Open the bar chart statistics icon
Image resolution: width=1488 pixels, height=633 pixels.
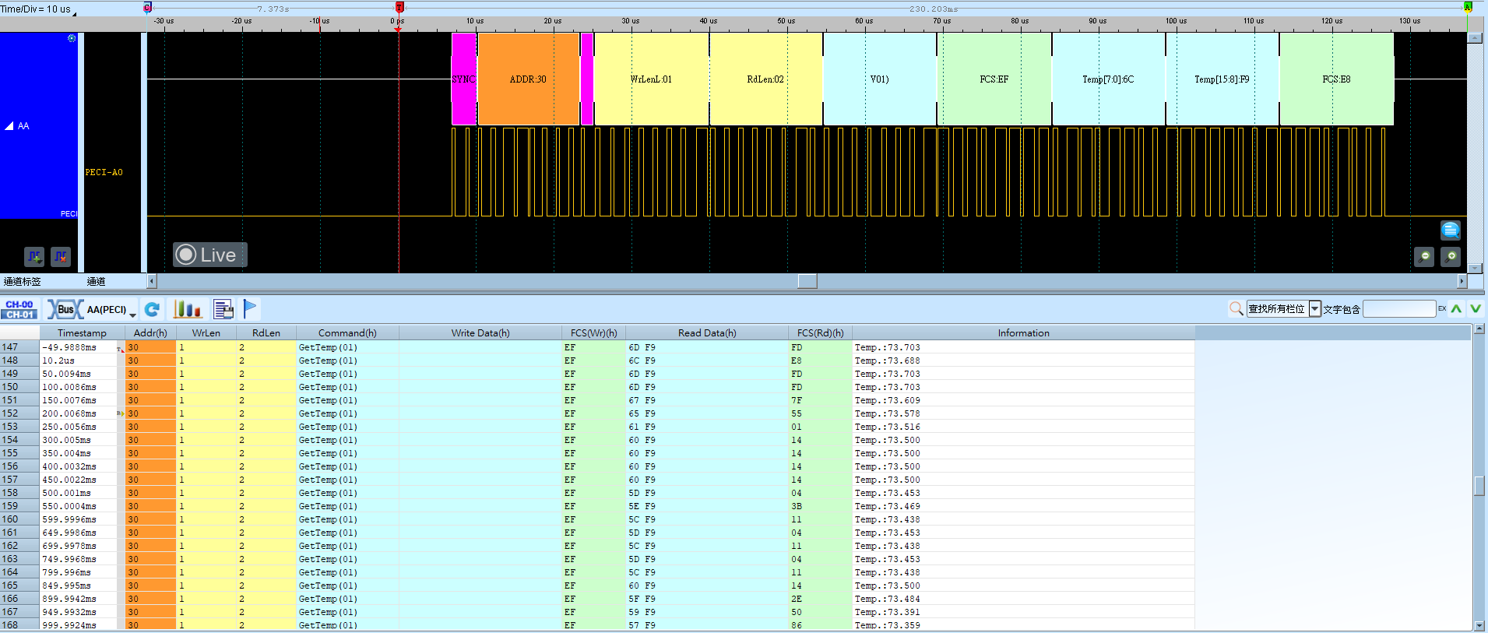click(x=188, y=309)
